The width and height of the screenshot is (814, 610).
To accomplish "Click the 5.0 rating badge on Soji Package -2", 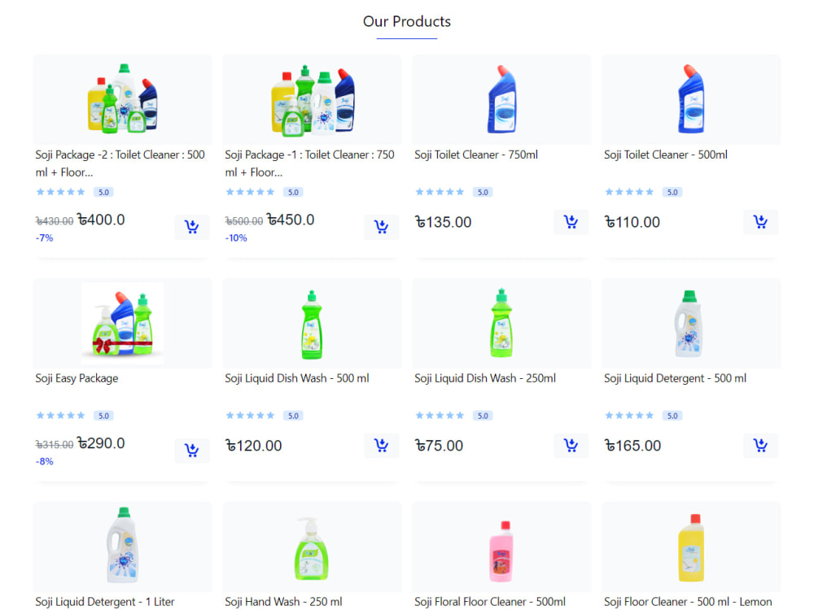I will [x=104, y=192].
